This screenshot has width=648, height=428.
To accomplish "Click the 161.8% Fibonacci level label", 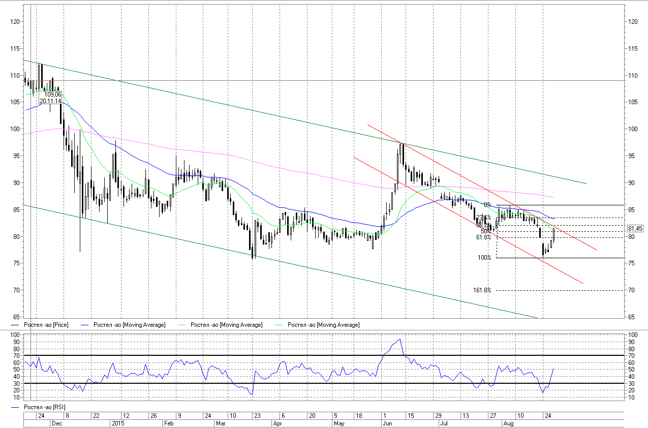I will coord(482,290).
